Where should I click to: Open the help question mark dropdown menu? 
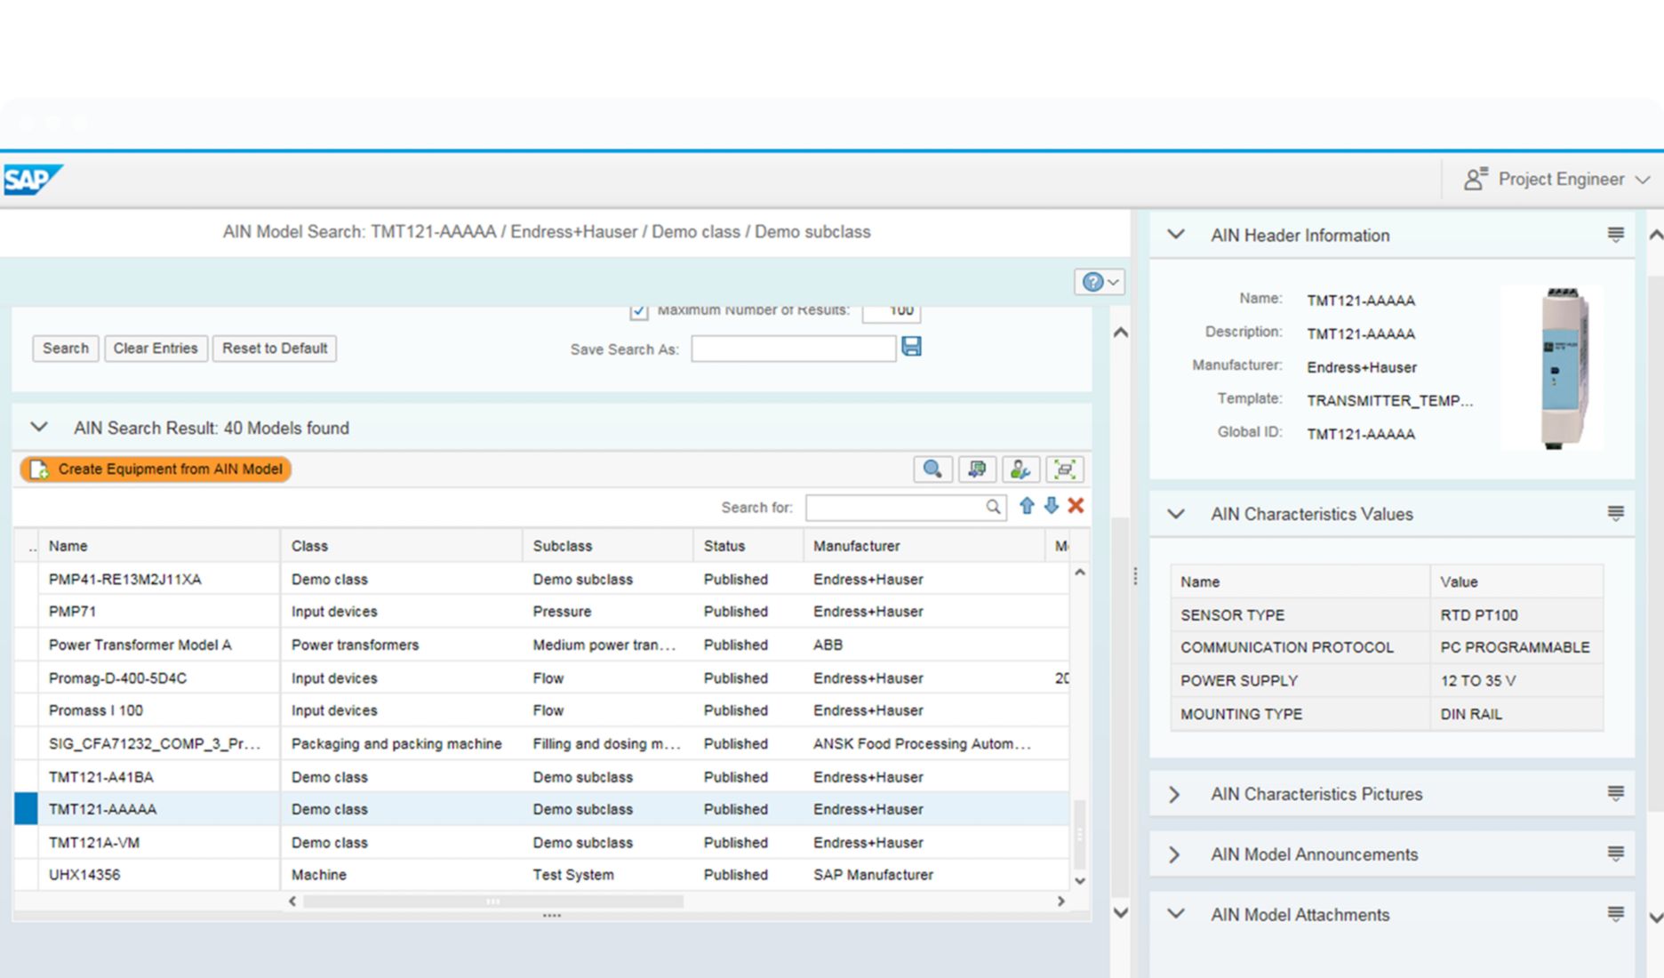pos(1100,282)
